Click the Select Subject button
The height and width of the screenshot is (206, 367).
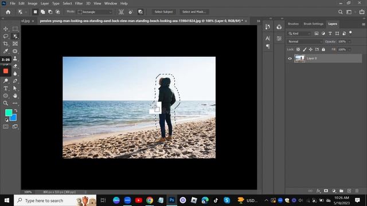(163, 11)
